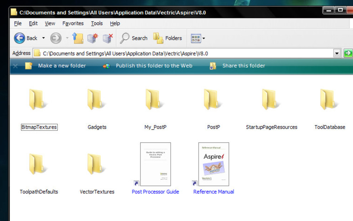This screenshot has height=221, width=353.
Task: Click the Disconnect Network Drive icon
Action: coord(108,38)
